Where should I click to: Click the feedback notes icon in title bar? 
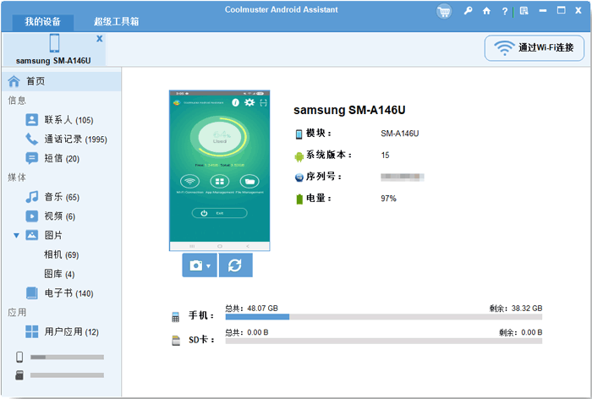[524, 11]
